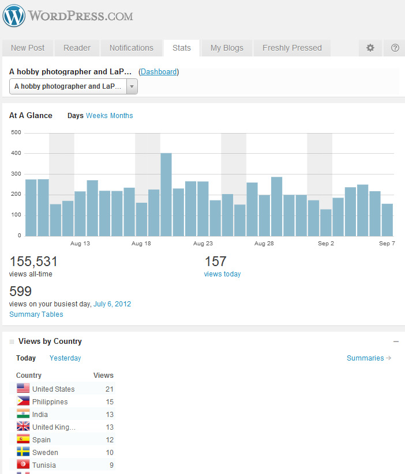
Task: Open the Dashboard link
Action: click(x=159, y=72)
